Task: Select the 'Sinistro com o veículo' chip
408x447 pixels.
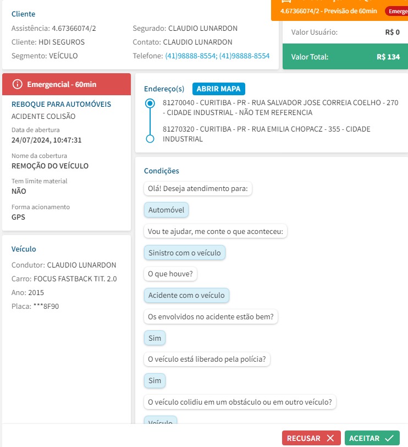Action: pyautogui.click(x=184, y=253)
